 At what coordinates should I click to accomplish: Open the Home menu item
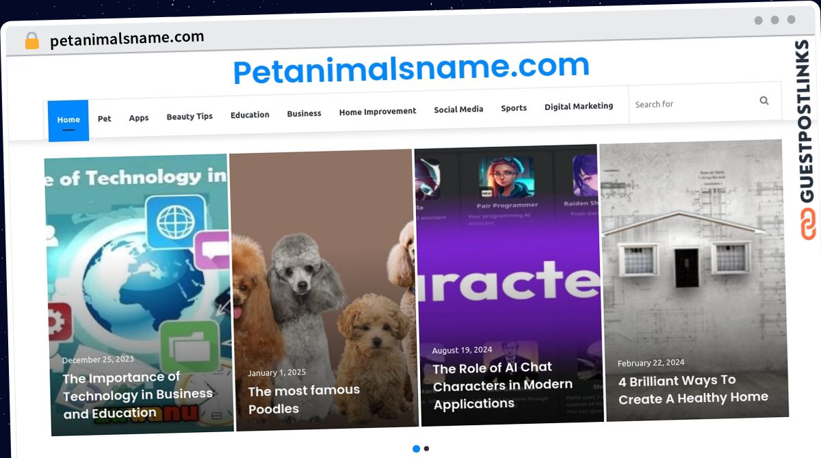click(68, 120)
